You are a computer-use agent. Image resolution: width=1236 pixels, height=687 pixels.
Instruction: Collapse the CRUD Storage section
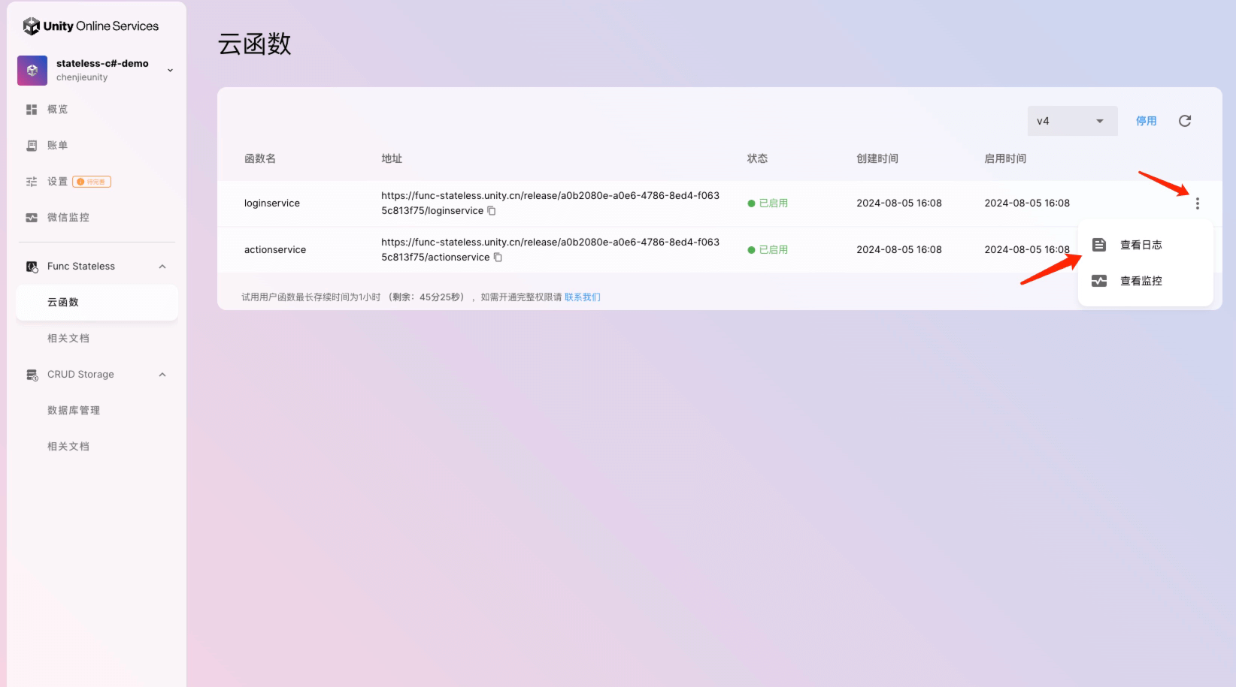tap(162, 375)
